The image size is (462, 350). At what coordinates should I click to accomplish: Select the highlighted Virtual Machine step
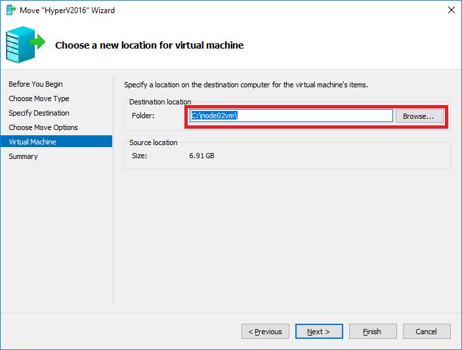(x=56, y=142)
